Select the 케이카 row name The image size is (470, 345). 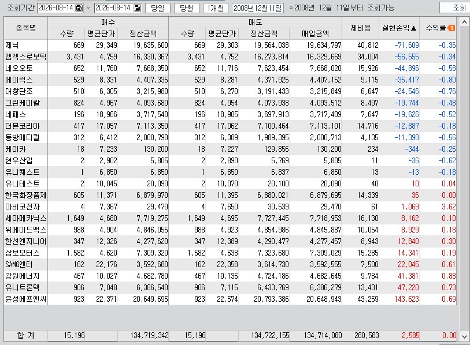pos(16,149)
